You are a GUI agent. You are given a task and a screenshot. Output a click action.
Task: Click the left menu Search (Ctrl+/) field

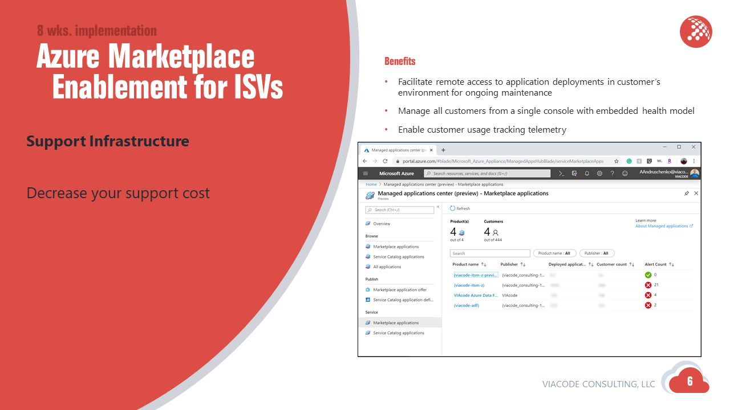click(399, 210)
